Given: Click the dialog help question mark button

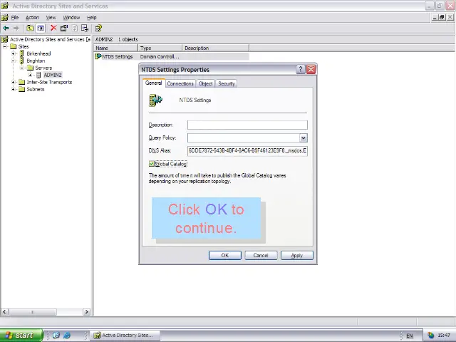Looking at the screenshot, I should 301,70.
